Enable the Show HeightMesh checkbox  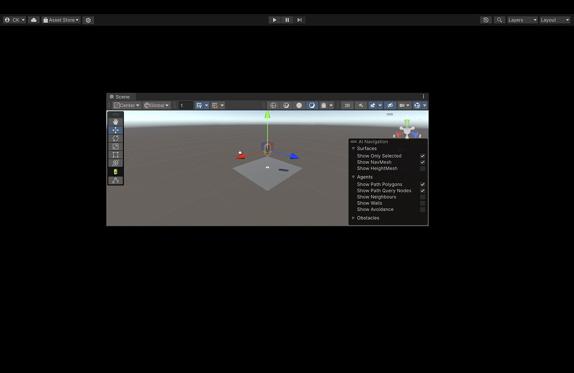click(423, 168)
